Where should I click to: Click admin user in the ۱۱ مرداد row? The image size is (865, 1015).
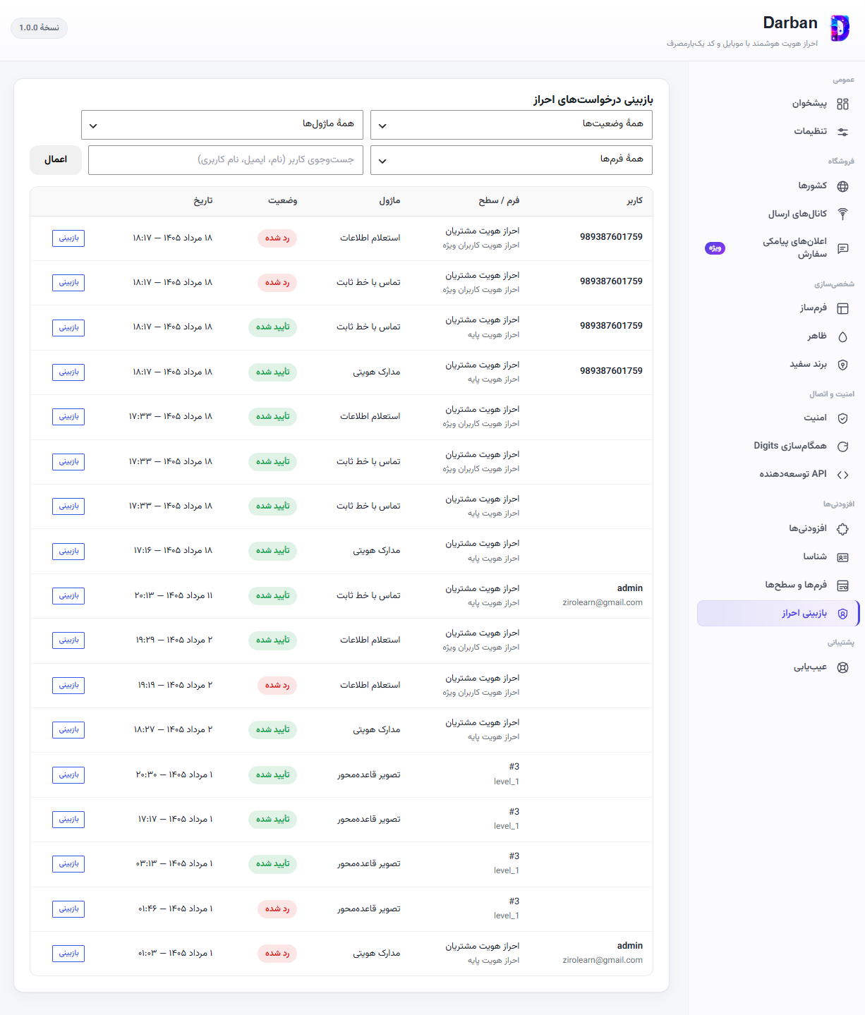(x=630, y=588)
